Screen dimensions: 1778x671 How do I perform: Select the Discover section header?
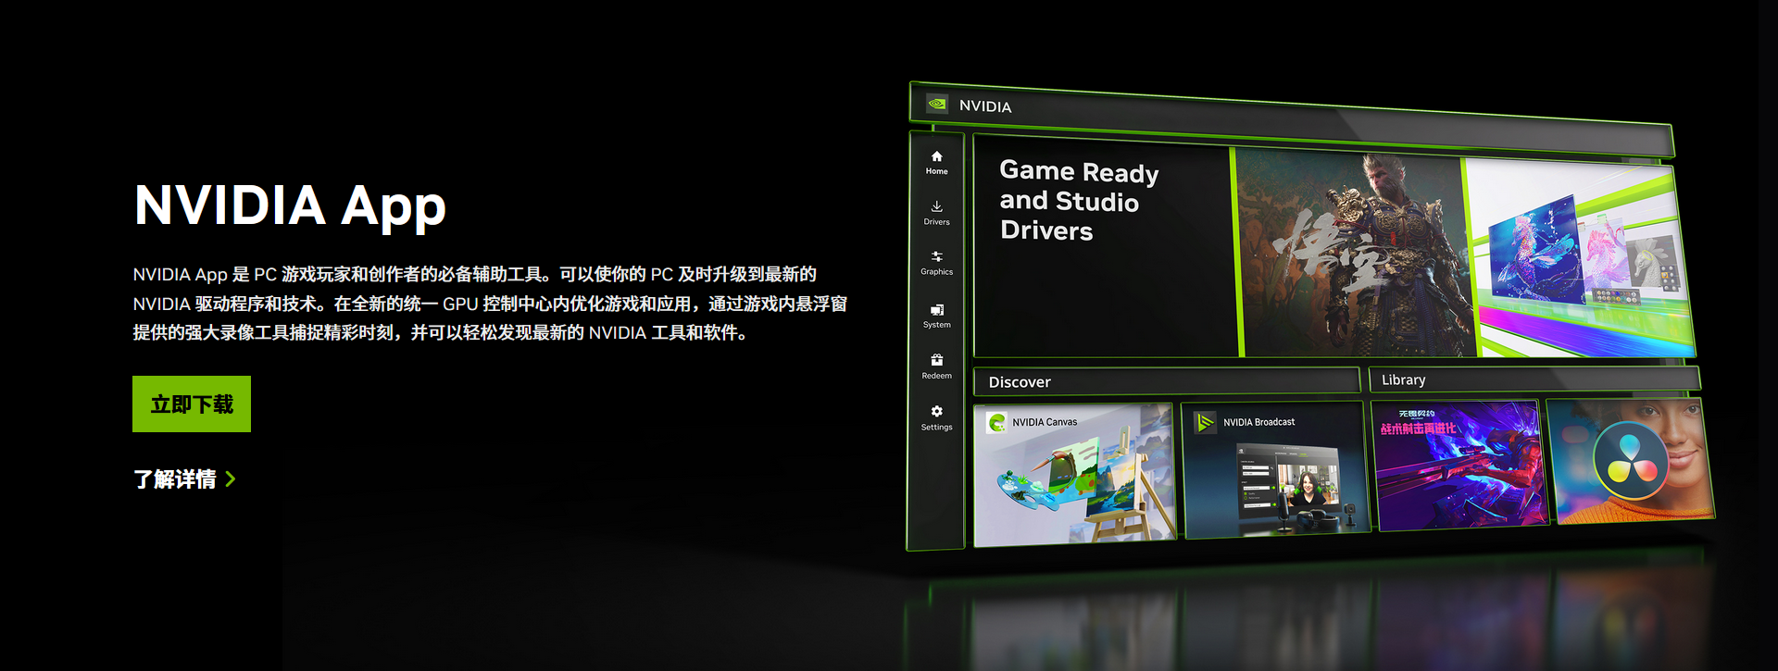click(1167, 381)
